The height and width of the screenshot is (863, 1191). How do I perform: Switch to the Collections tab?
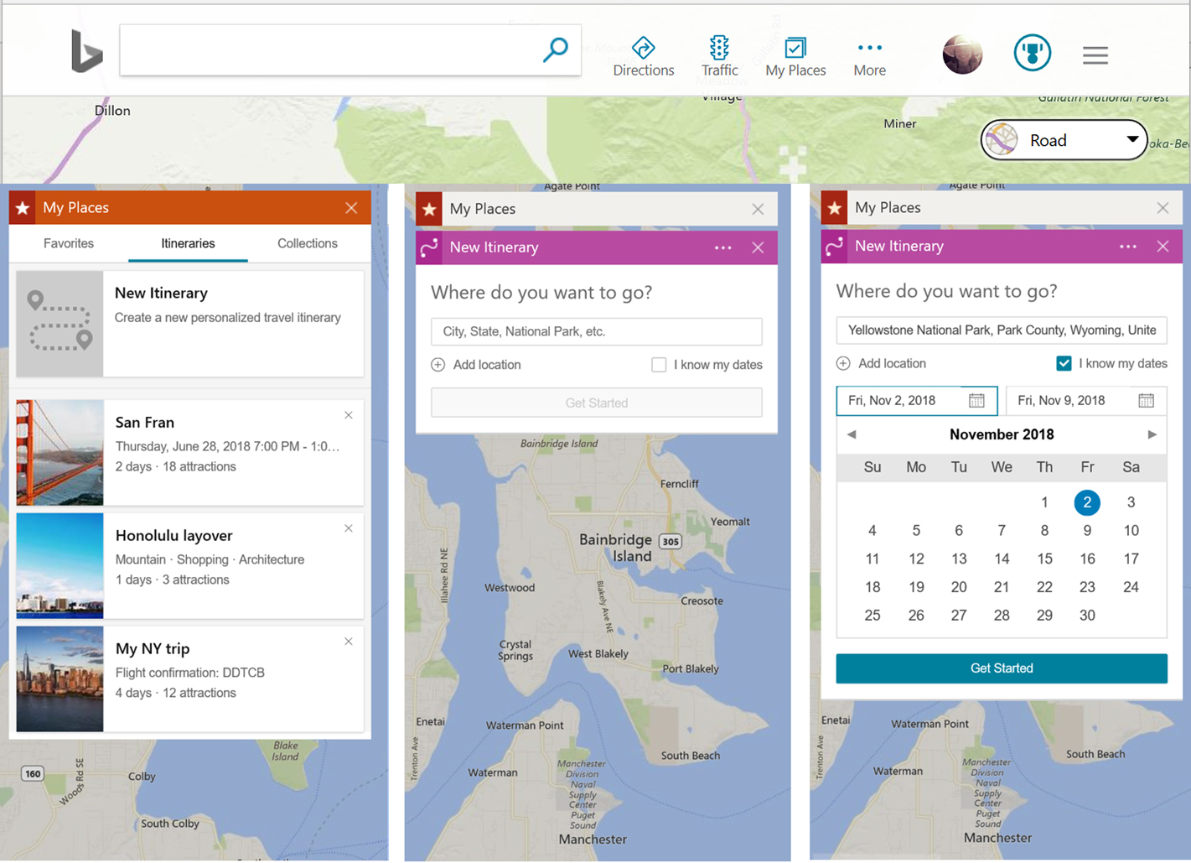tap(307, 243)
